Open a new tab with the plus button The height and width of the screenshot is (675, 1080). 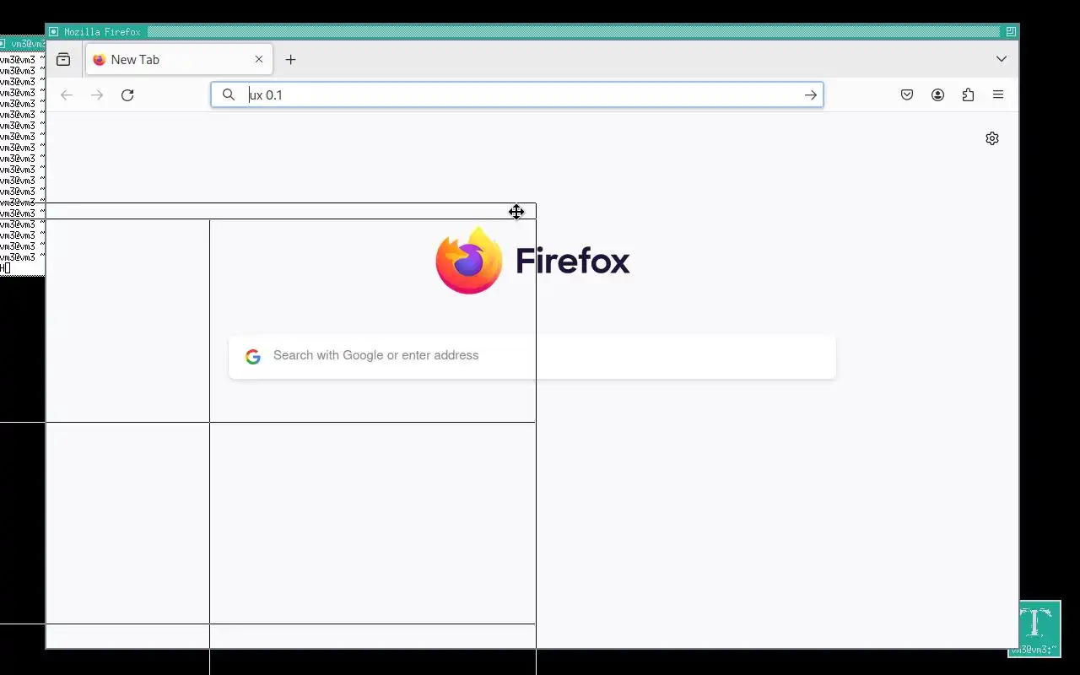coord(290,59)
